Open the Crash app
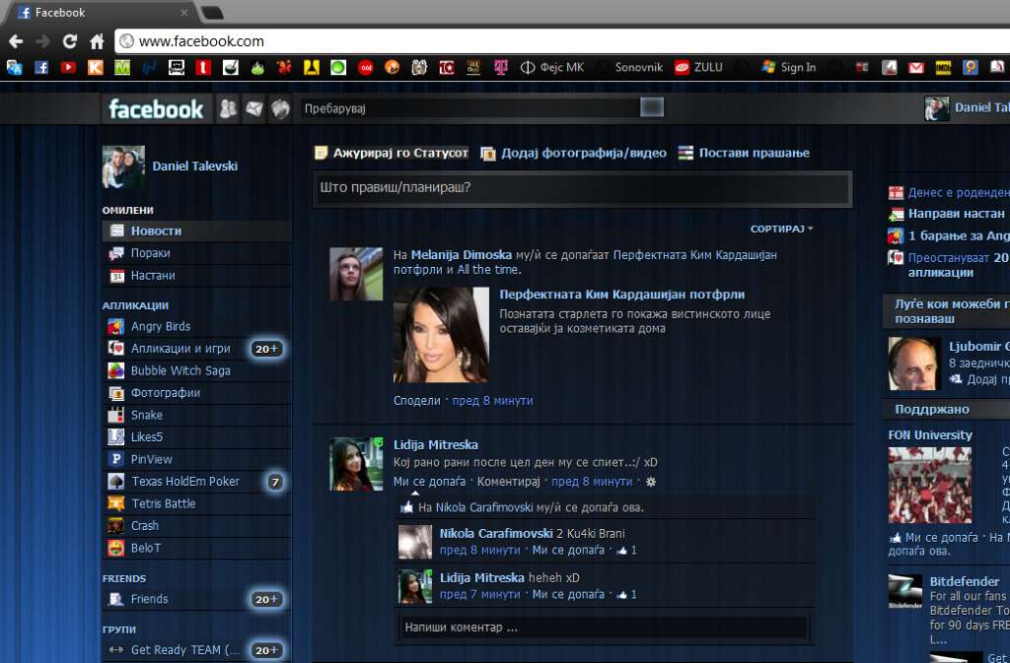The image size is (1010, 663). (x=144, y=526)
